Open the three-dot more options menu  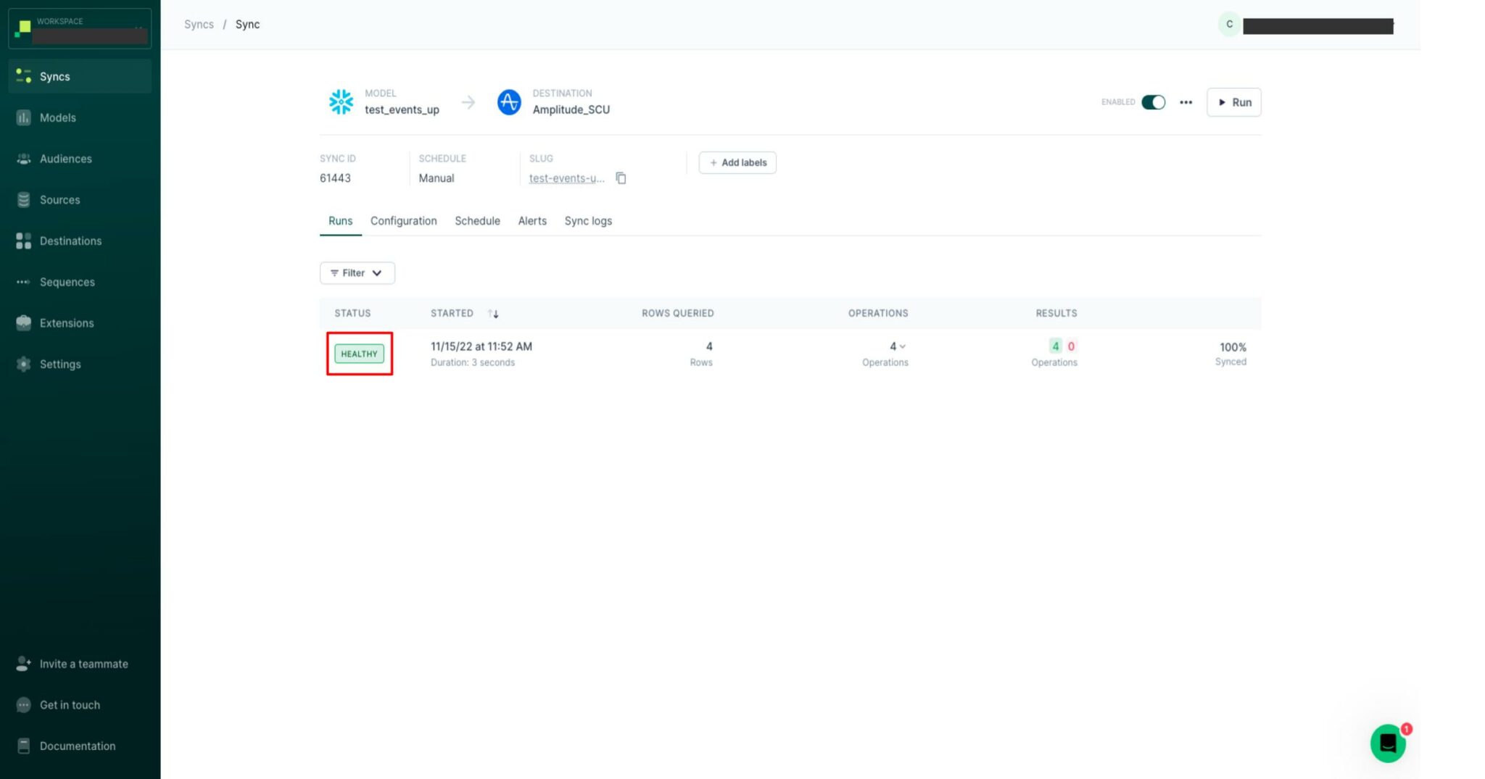(1186, 102)
